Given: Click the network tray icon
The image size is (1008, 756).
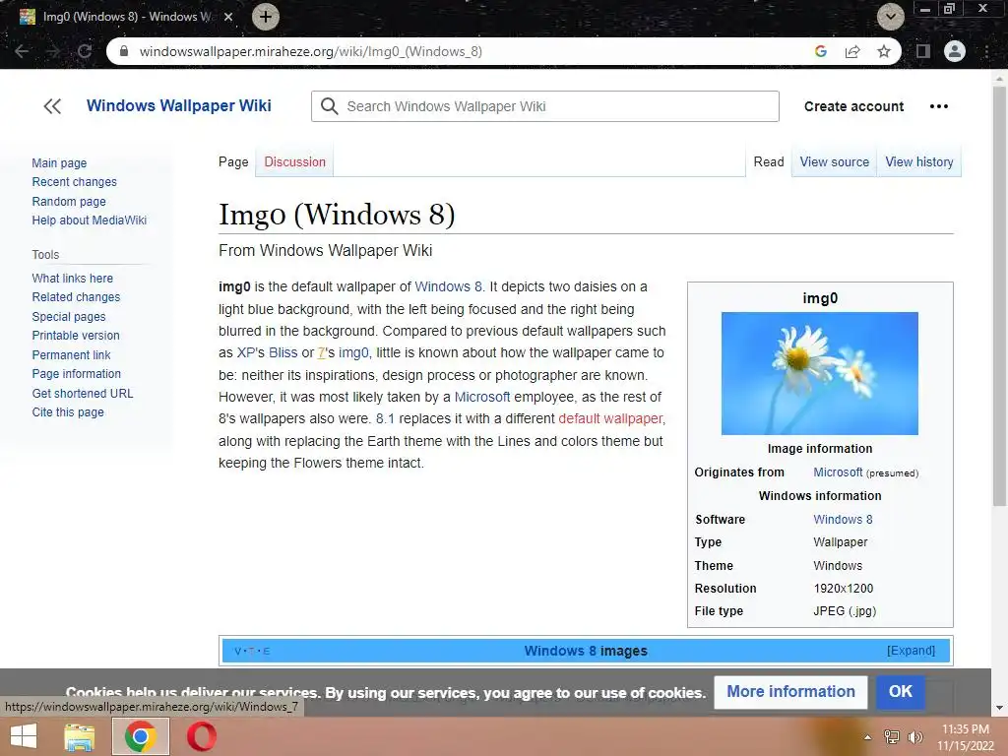Looking at the screenshot, I should 891,737.
